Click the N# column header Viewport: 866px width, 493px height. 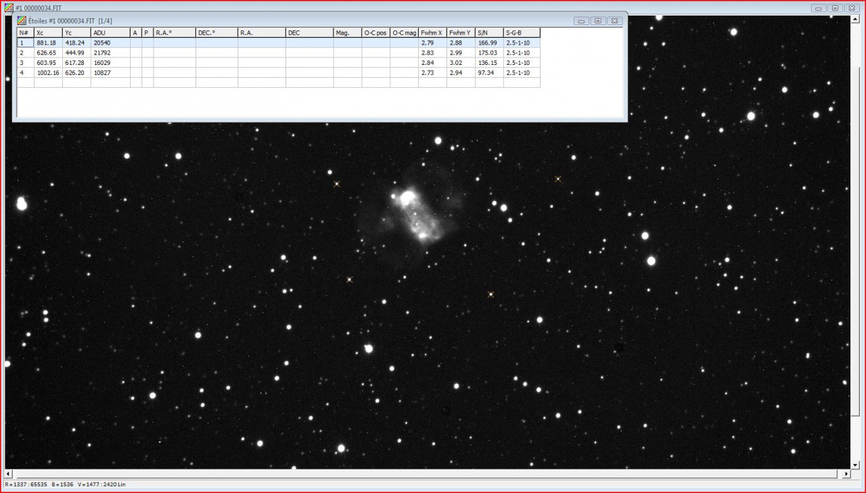coord(26,32)
